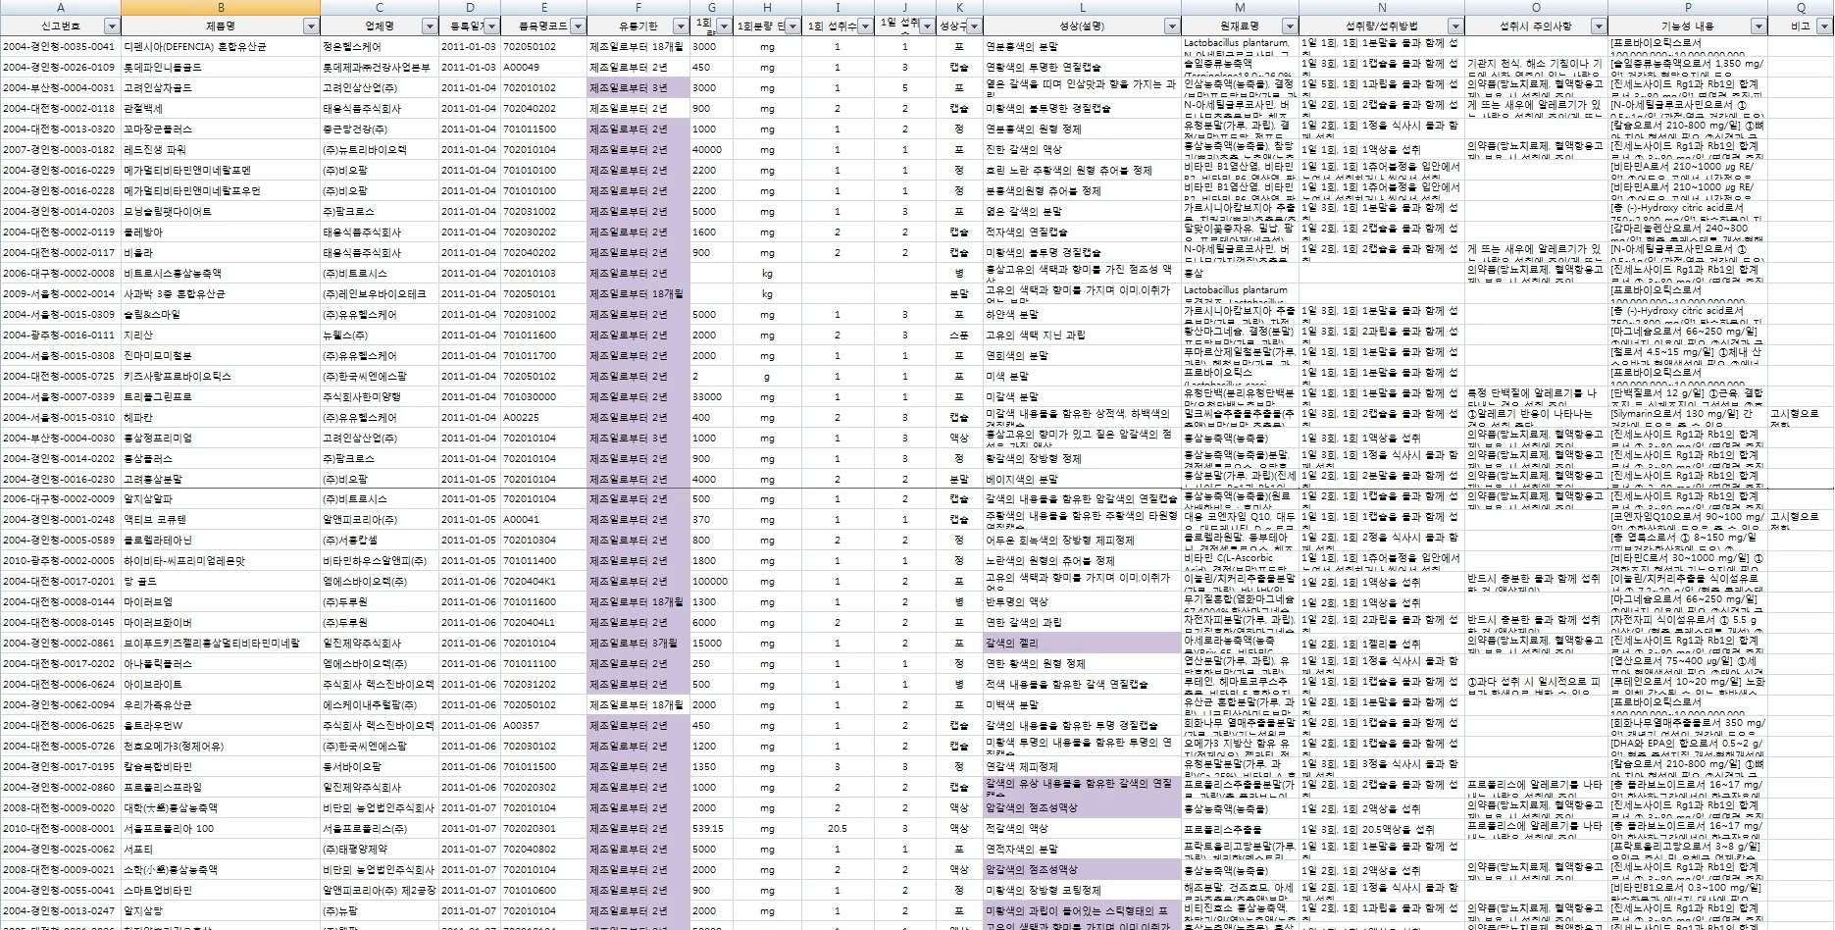Open the 유통기한 column filter dropdown

[681, 26]
